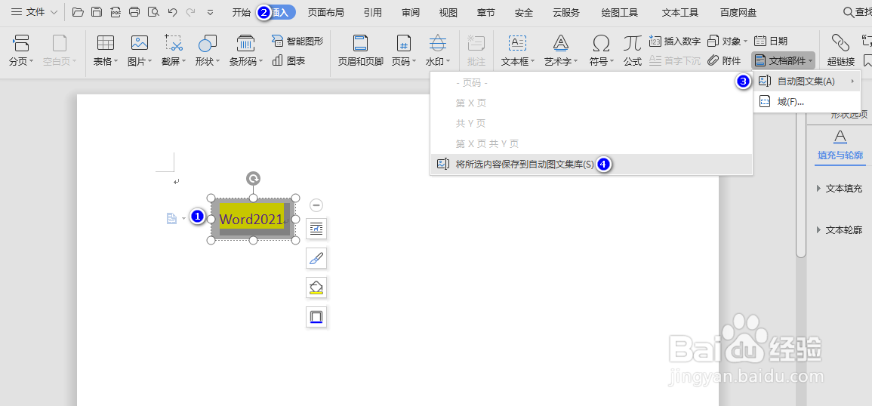Open the 符号 symbol dropdown

[x=601, y=50]
